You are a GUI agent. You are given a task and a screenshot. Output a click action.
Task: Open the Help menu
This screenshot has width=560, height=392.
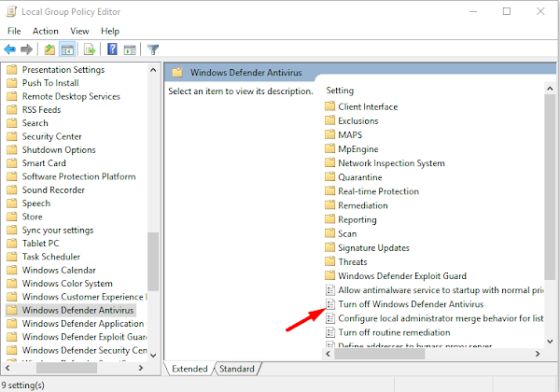click(109, 31)
